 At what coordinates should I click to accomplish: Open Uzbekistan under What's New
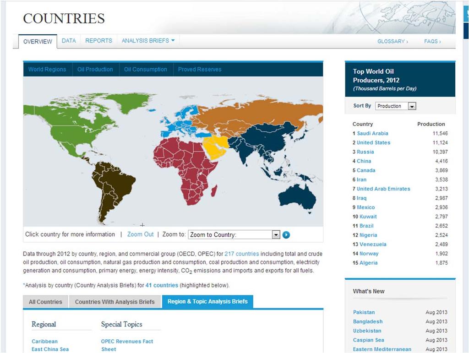[367, 331]
